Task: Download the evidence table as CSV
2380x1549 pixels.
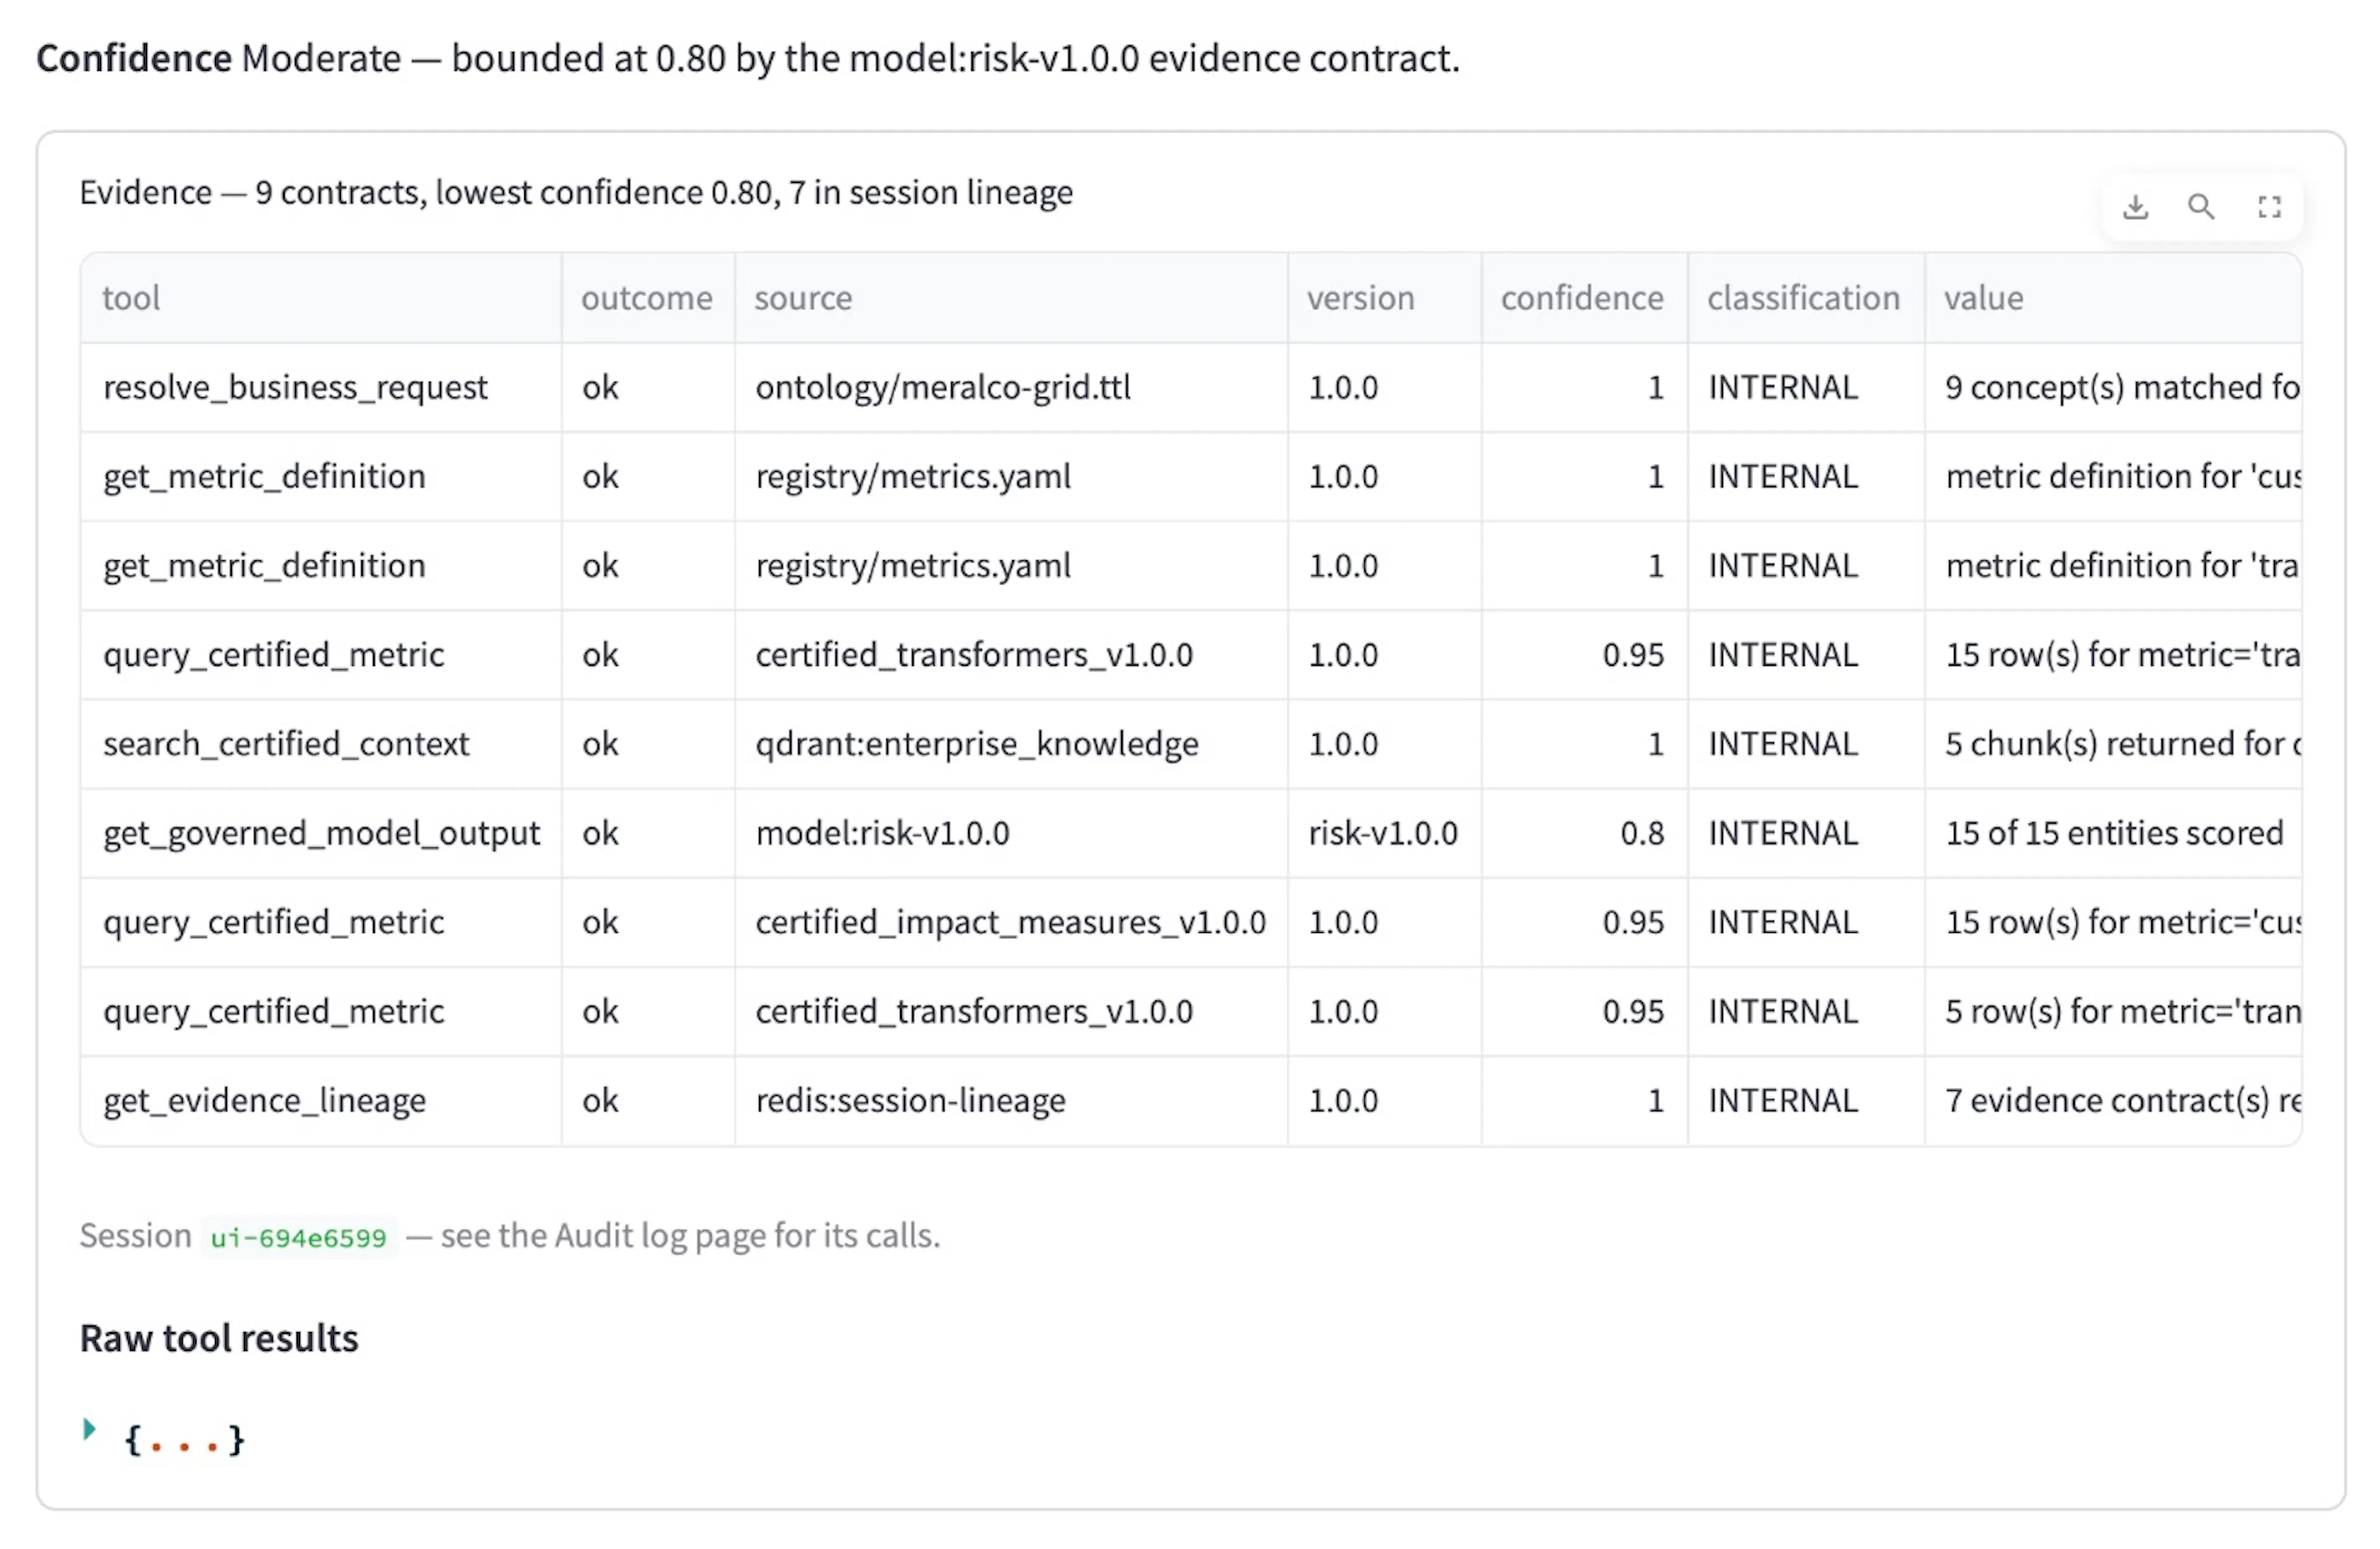Action: tap(2135, 207)
